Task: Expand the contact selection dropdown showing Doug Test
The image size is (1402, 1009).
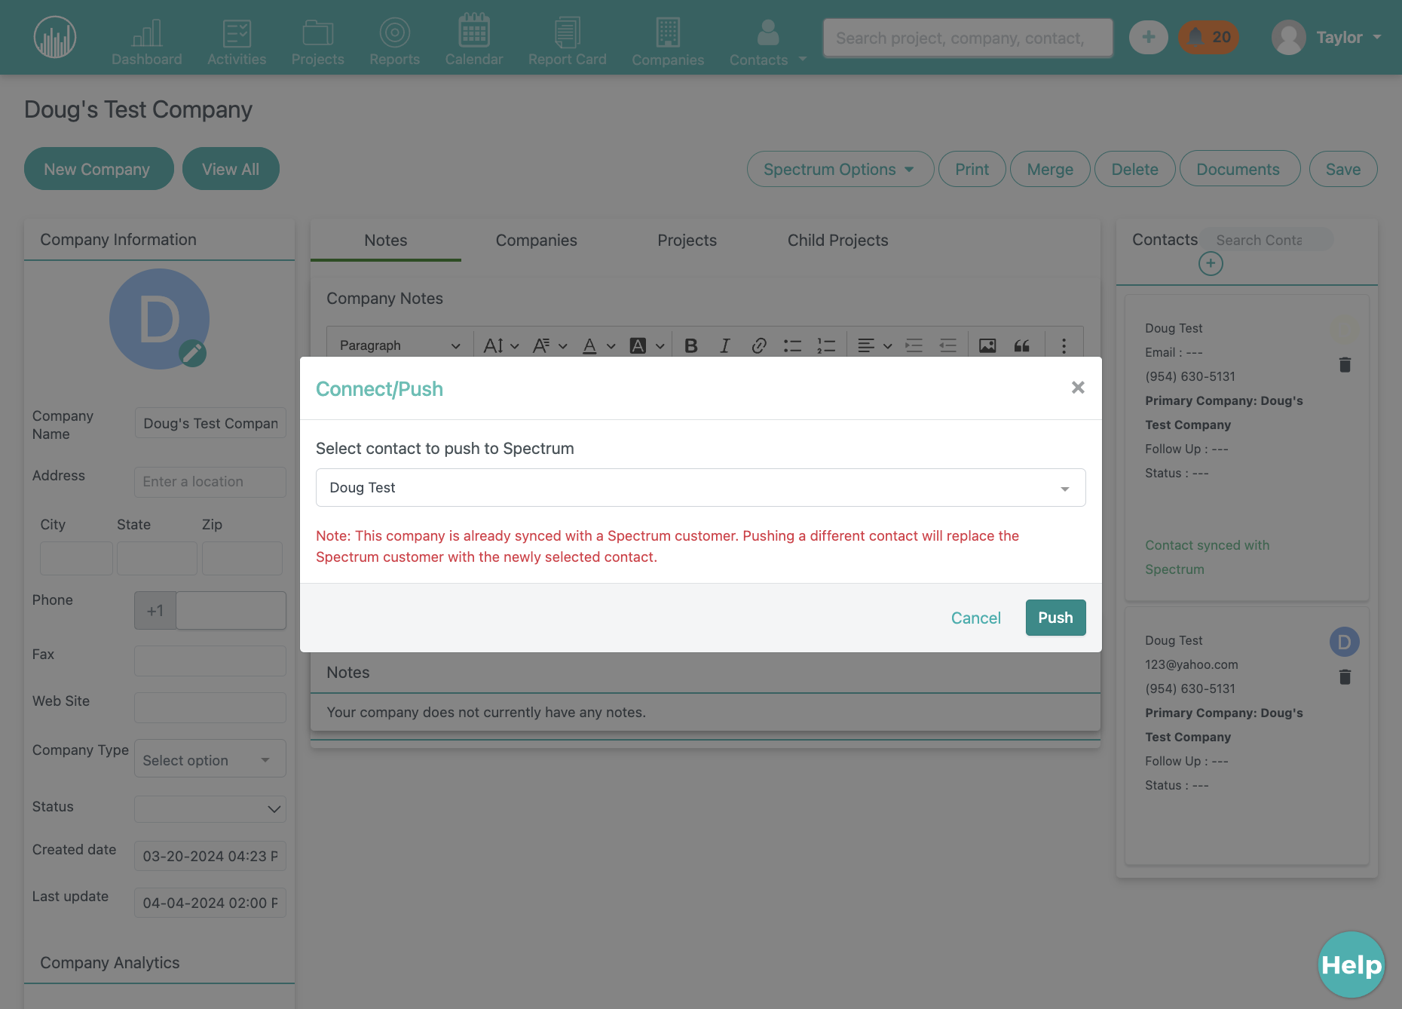Action: 701,488
